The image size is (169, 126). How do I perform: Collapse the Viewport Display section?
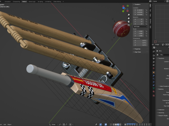tap(162, 115)
